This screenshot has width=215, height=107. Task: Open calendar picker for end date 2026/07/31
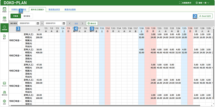coord(64,23)
